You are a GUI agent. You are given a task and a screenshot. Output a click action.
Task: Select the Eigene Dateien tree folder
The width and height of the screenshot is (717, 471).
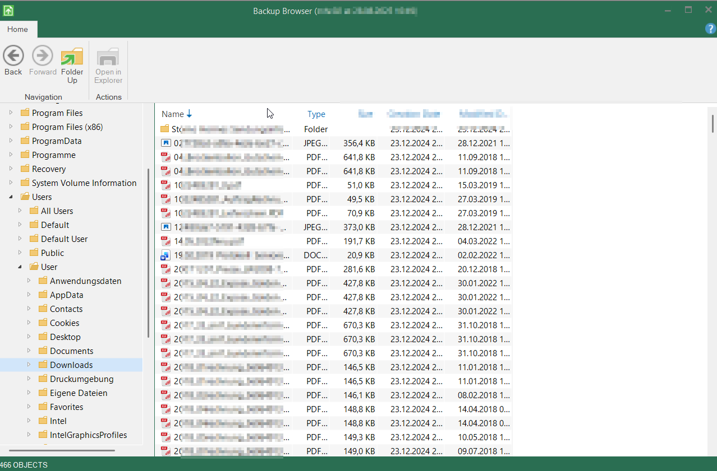[x=79, y=393]
